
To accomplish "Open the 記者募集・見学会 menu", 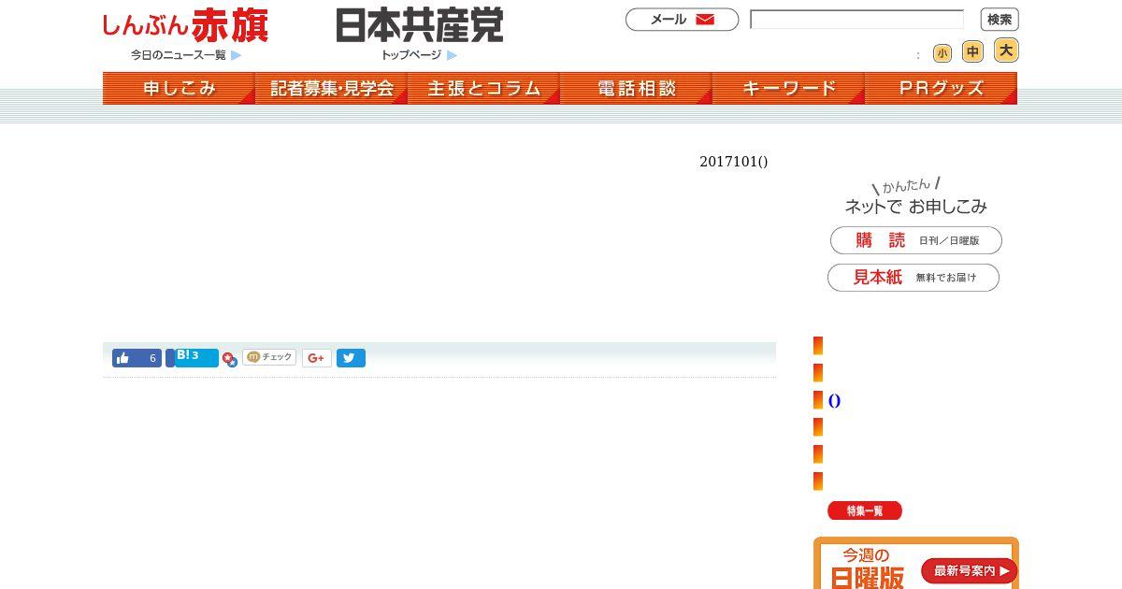I will click(x=331, y=88).
